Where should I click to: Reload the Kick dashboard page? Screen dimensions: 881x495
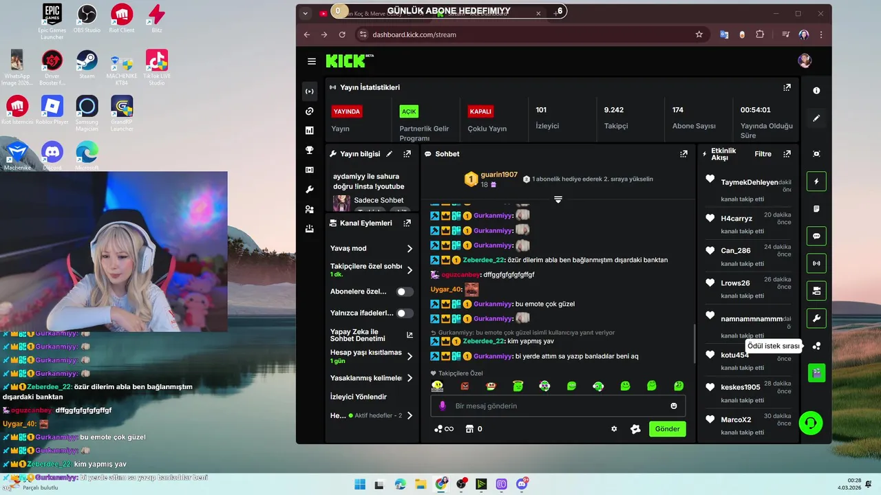(x=342, y=34)
